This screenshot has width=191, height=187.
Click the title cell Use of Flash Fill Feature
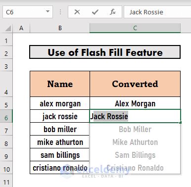105,52
